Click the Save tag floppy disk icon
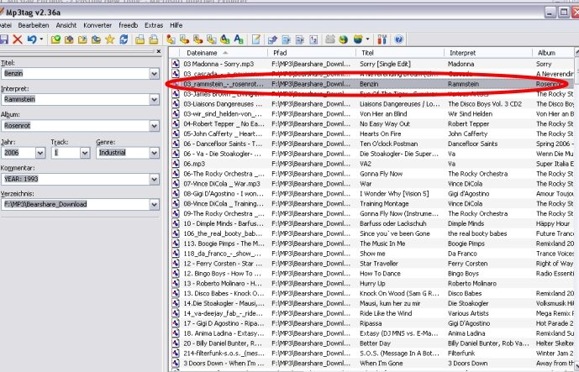The width and height of the screenshot is (579, 372). tap(3, 39)
